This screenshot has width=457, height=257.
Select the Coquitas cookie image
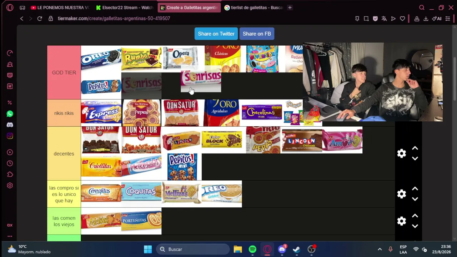tap(141, 194)
